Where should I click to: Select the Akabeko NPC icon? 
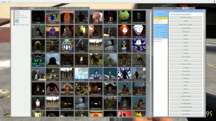click(x=67, y=17)
